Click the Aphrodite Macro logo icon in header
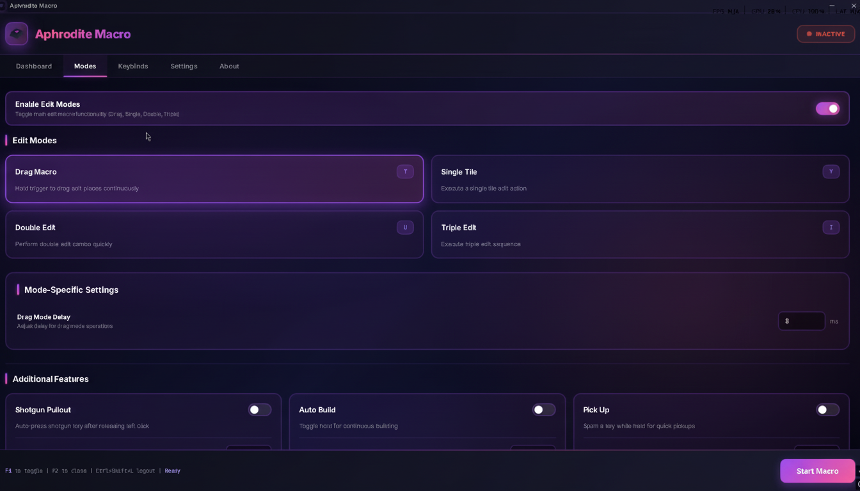Screen dimensions: 860x491 pos(17,34)
